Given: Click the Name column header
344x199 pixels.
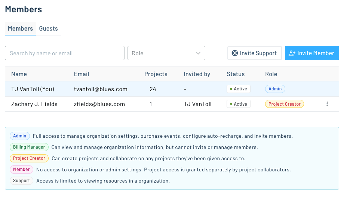Looking at the screenshot, I should pos(19,74).
